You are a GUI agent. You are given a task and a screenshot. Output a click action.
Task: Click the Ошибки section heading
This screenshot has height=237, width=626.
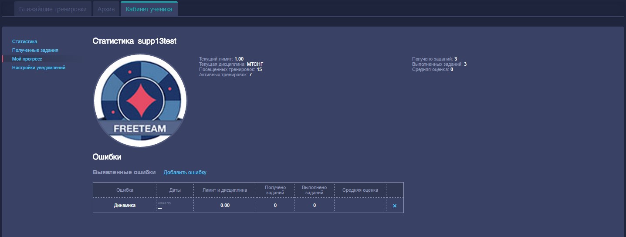[107, 157]
